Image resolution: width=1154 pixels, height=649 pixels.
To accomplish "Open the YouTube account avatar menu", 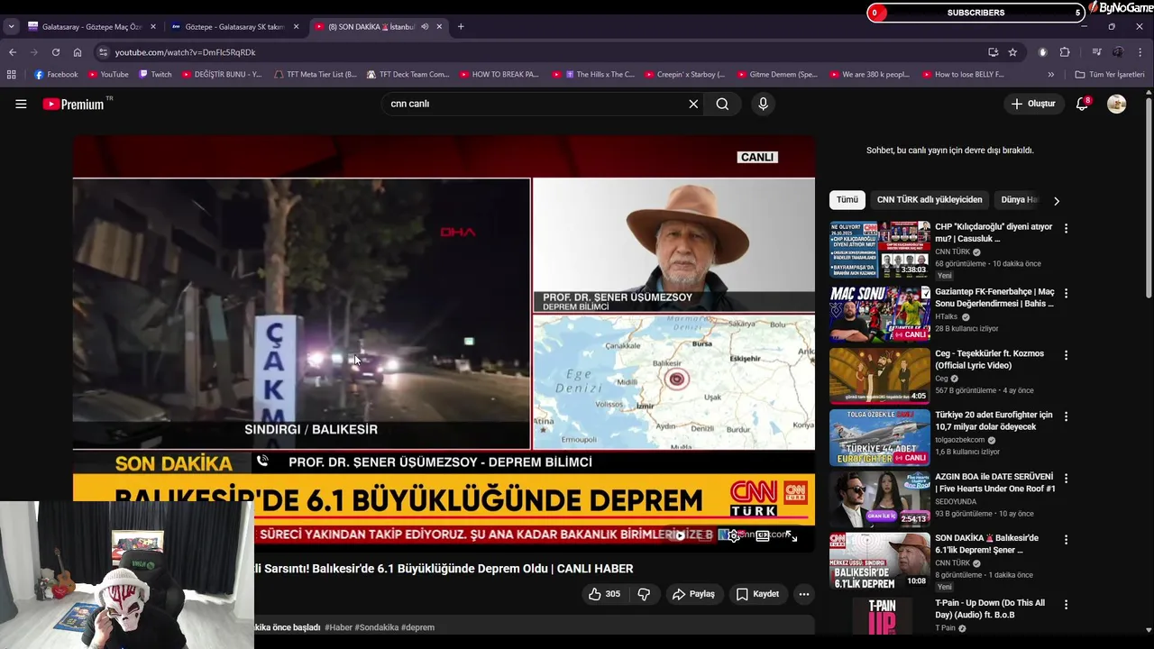I will point(1116,104).
